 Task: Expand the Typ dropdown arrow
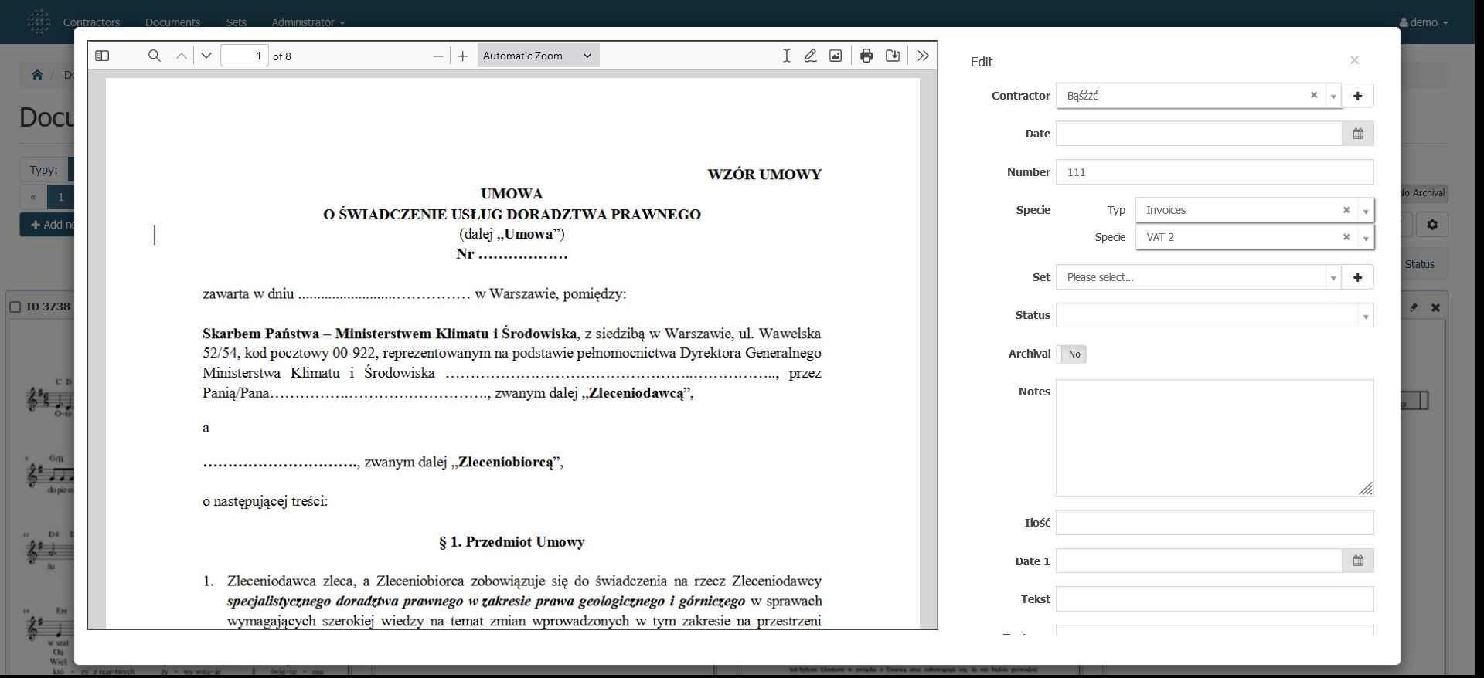tap(1366, 211)
